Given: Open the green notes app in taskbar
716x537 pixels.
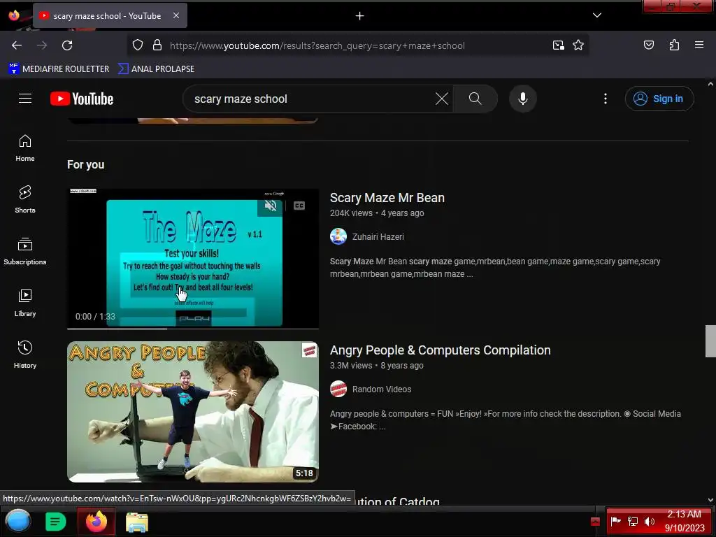Looking at the screenshot, I should coord(56,522).
